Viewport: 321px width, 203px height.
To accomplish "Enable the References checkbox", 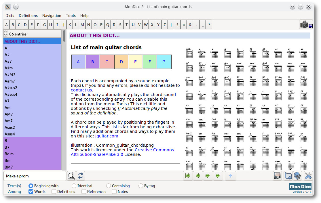I will (x=84, y=191).
